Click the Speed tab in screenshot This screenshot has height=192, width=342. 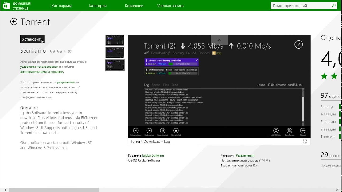click(156, 85)
